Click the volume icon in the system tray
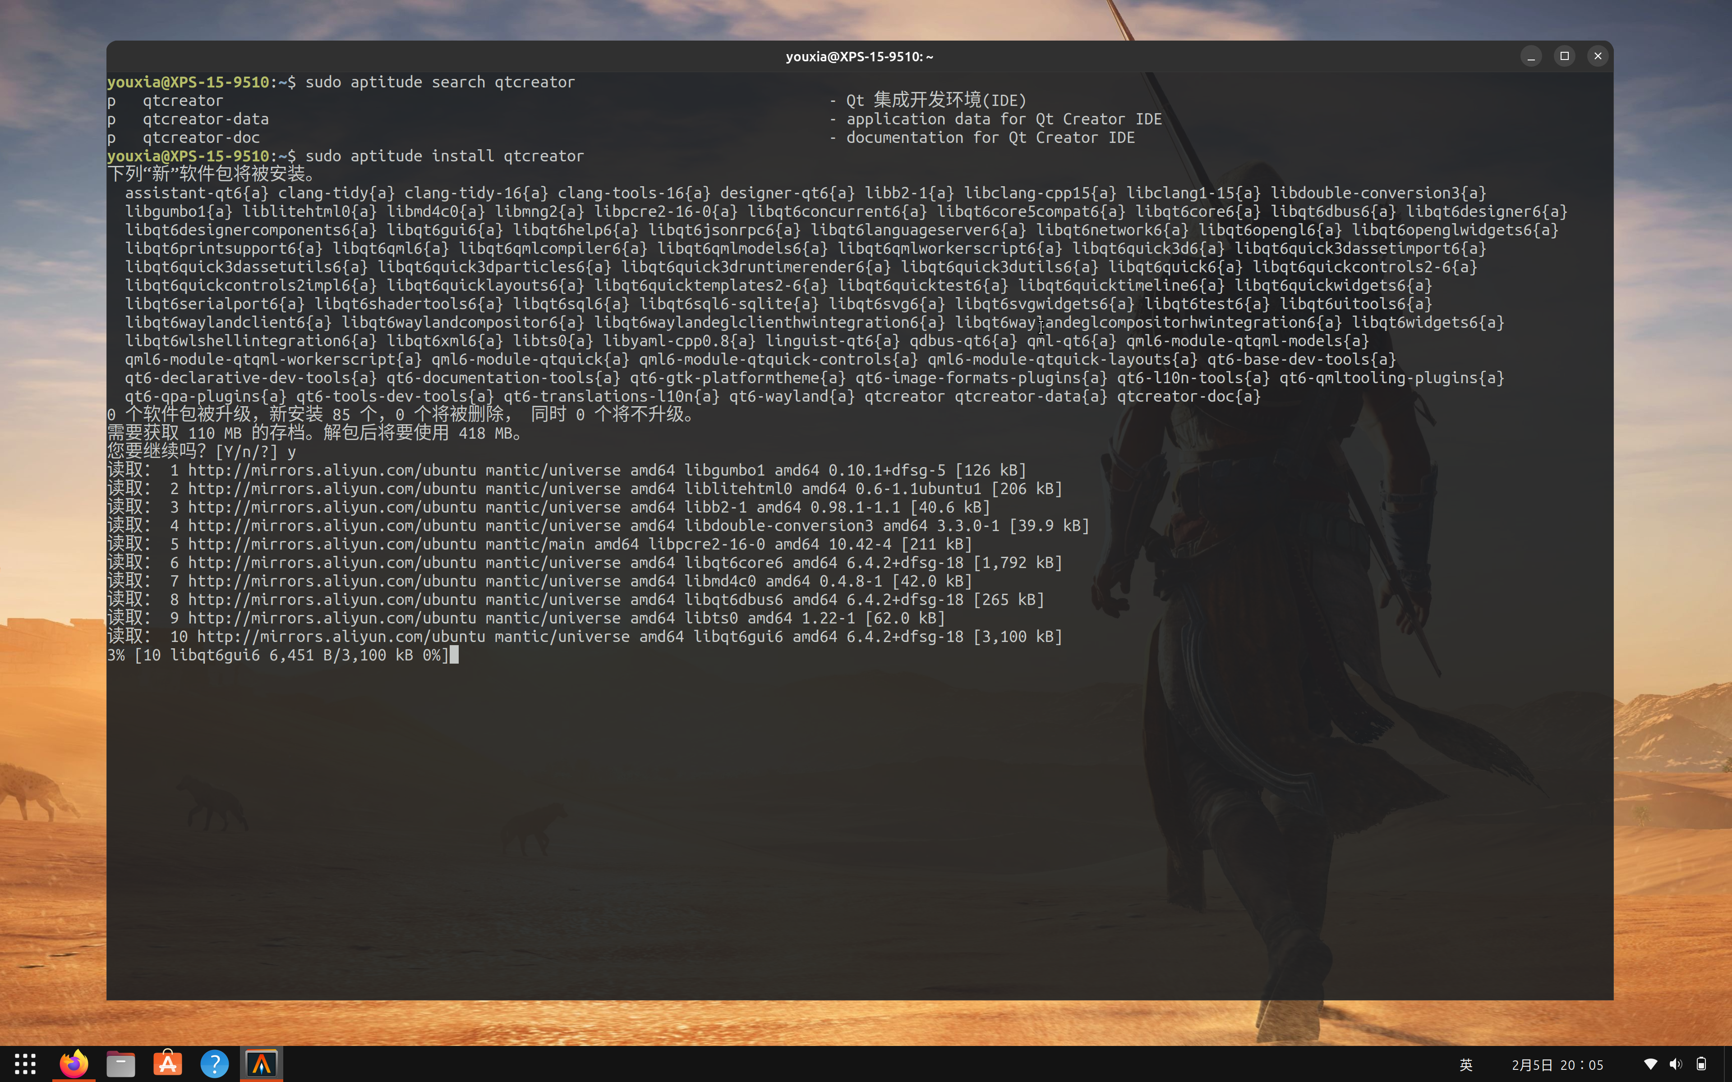1732x1082 pixels. click(1676, 1064)
